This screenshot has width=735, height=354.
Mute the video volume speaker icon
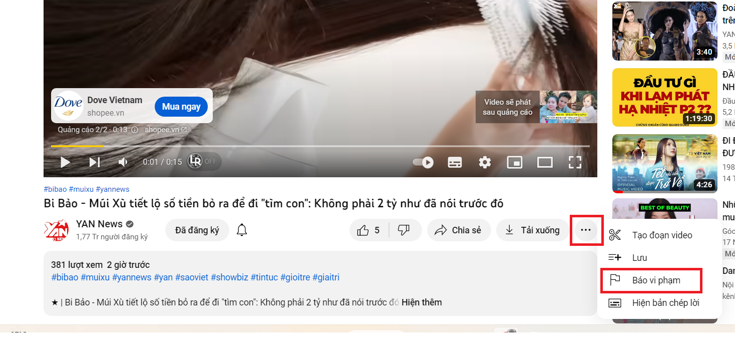click(x=122, y=162)
